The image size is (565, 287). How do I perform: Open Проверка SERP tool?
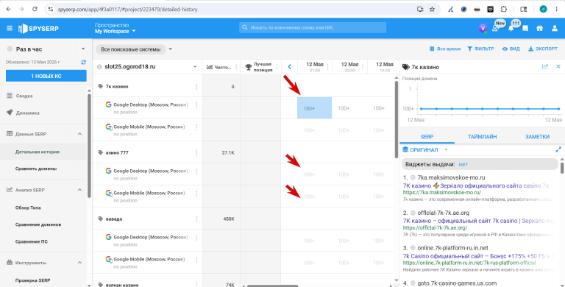point(32,280)
